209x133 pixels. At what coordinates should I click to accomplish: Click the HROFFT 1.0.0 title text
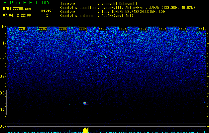tap(26, 3)
